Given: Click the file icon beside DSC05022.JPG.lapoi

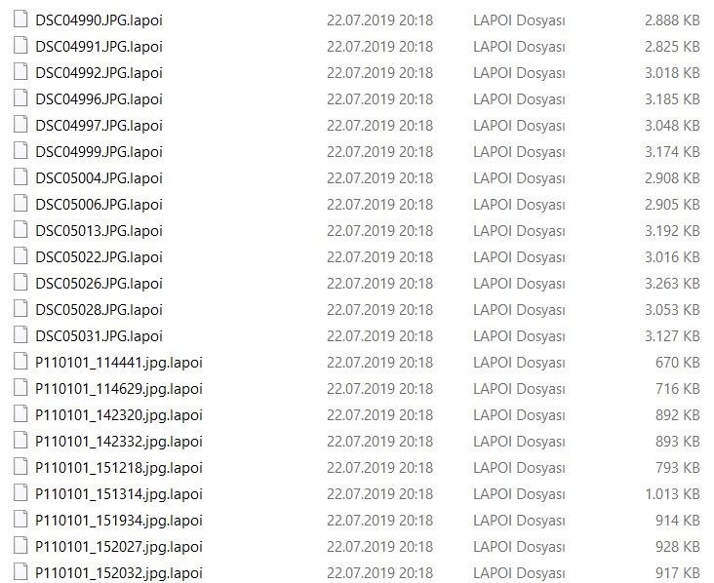Looking at the screenshot, I should click(x=20, y=256).
